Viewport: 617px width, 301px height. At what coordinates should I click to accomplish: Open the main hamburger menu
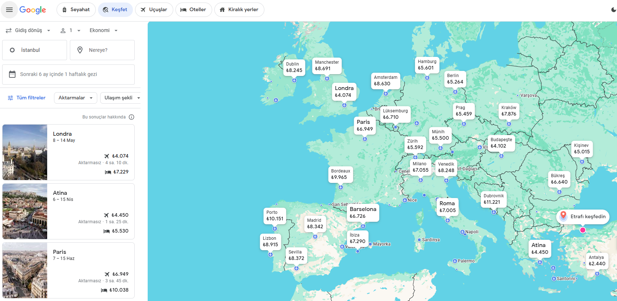tap(9, 10)
